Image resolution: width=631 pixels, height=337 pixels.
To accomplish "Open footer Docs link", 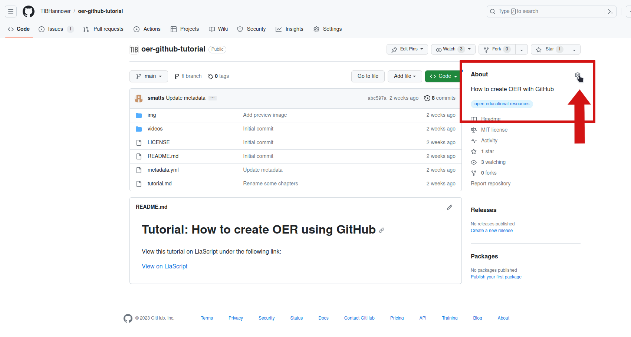I will [x=323, y=318].
